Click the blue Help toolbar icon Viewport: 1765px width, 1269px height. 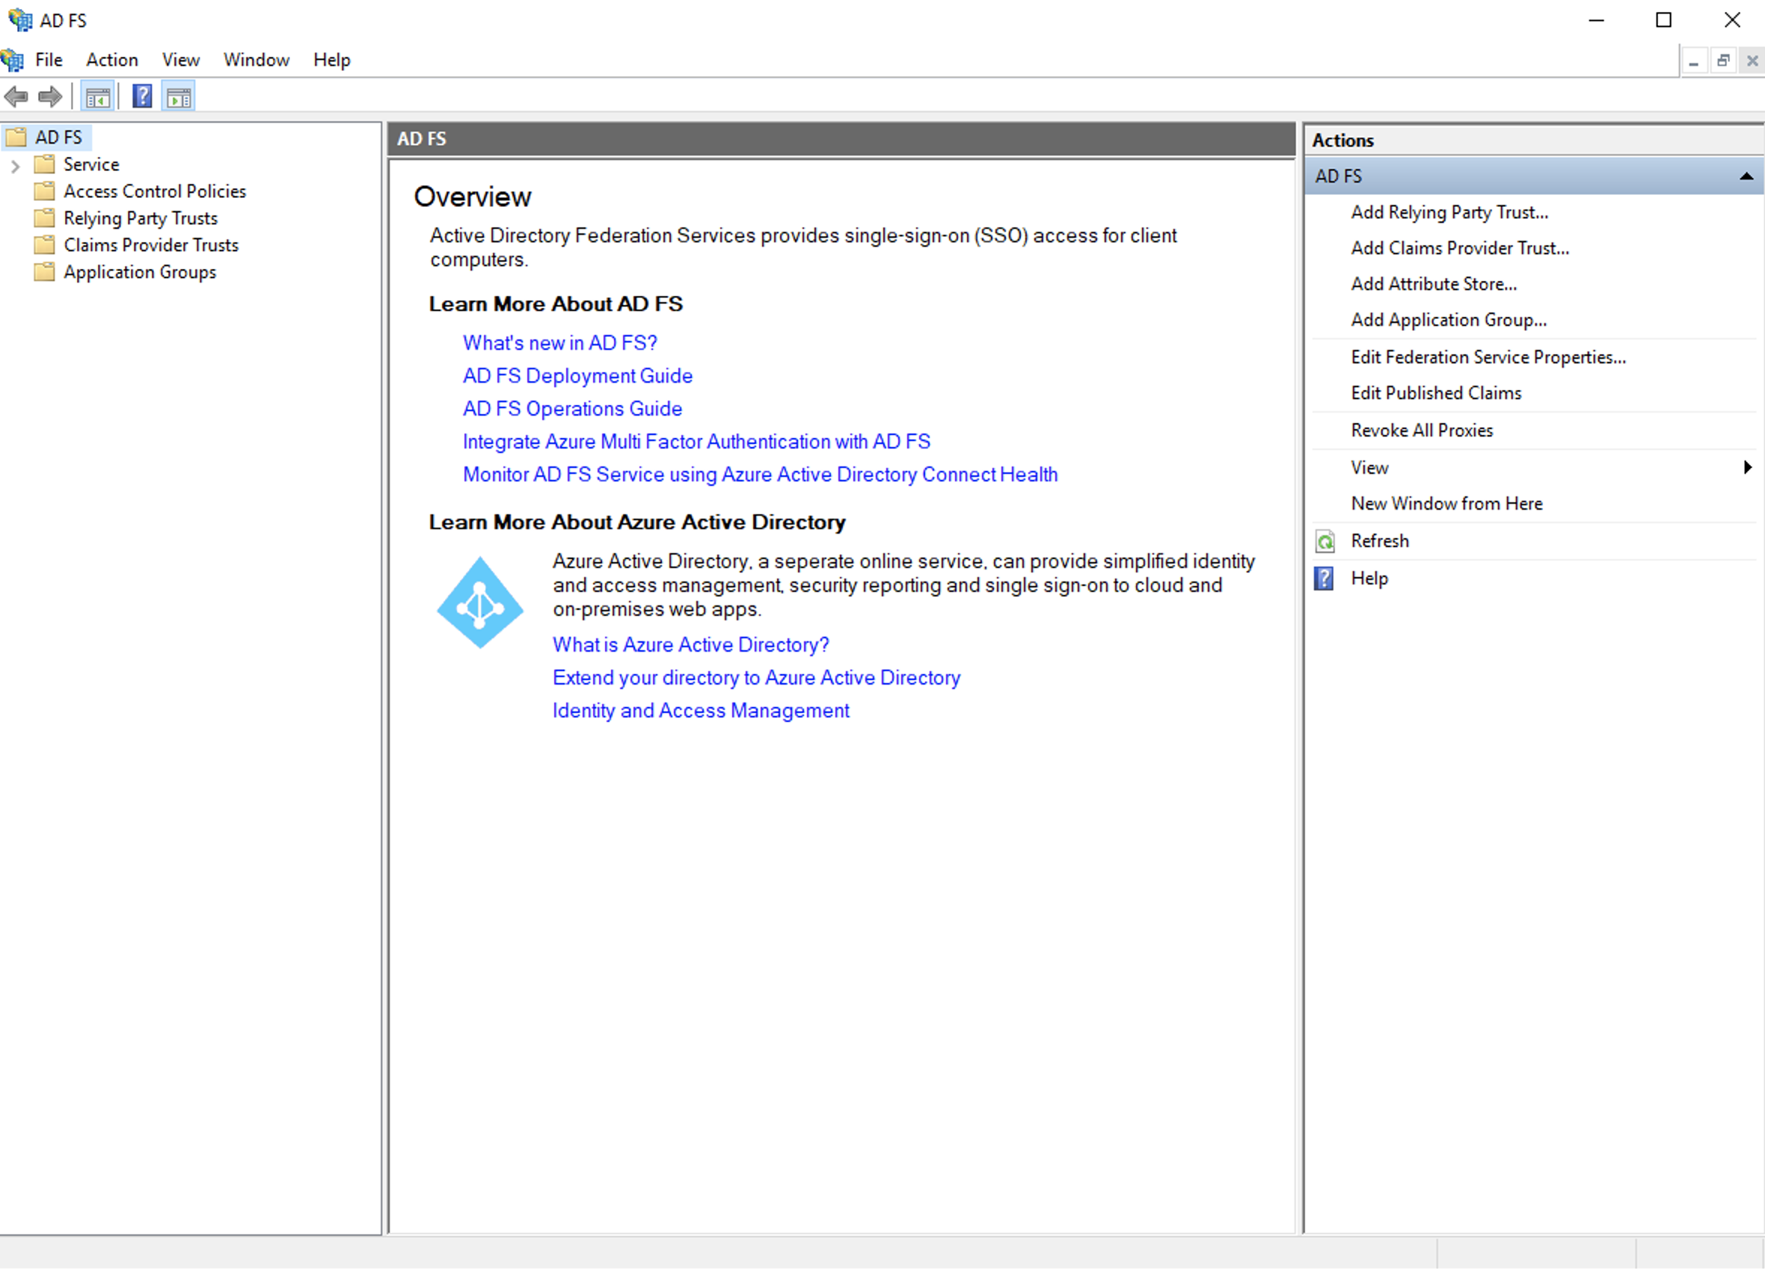point(141,96)
